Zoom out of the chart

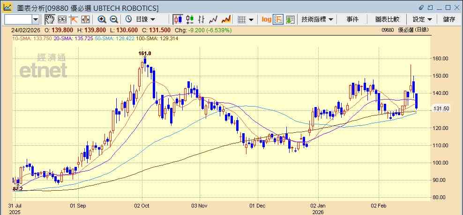[114, 20]
